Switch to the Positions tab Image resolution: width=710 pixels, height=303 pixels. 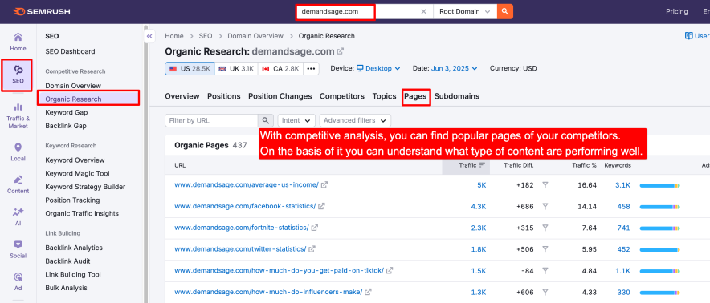pos(224,96)
